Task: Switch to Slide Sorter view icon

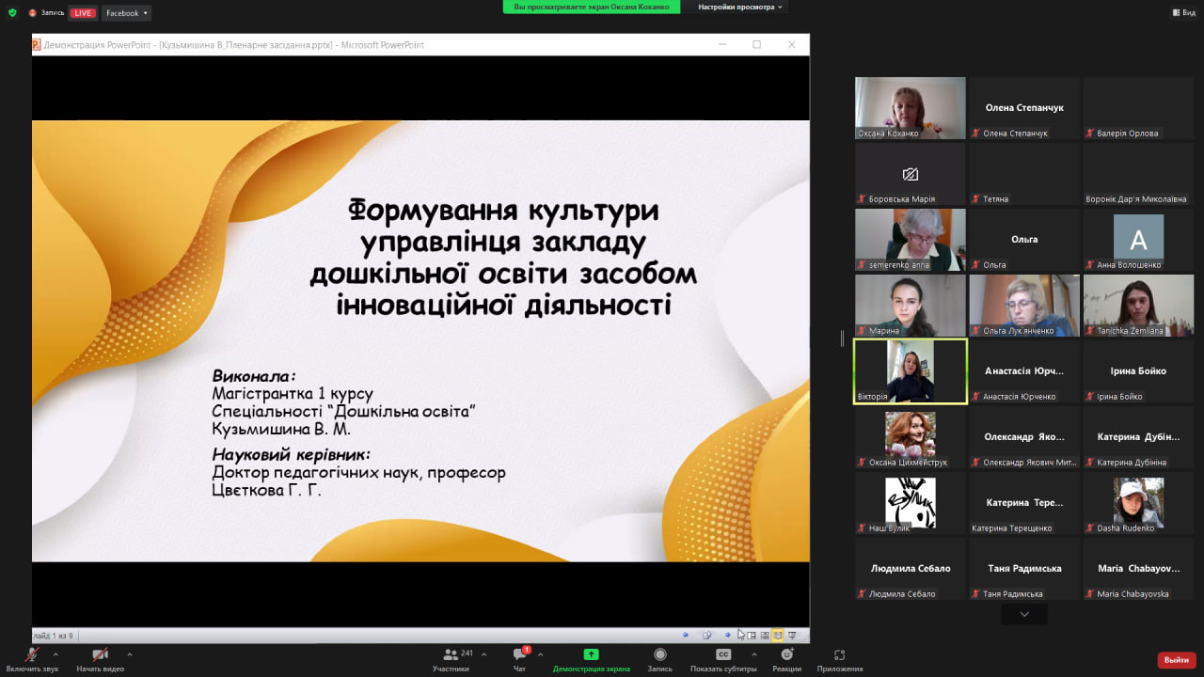Action: pos(765,635)
